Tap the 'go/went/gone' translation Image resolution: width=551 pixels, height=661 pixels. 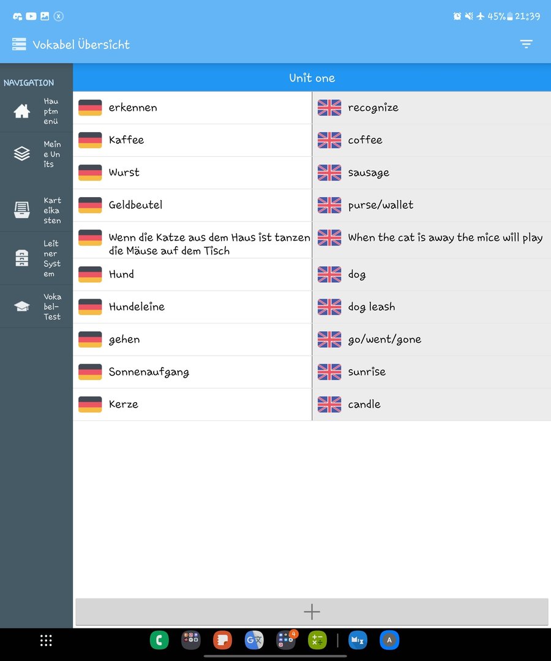pyautogui.click(x=384, y=340)
